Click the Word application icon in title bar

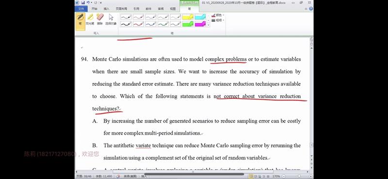pyautogui.click(x=77, y=2)
